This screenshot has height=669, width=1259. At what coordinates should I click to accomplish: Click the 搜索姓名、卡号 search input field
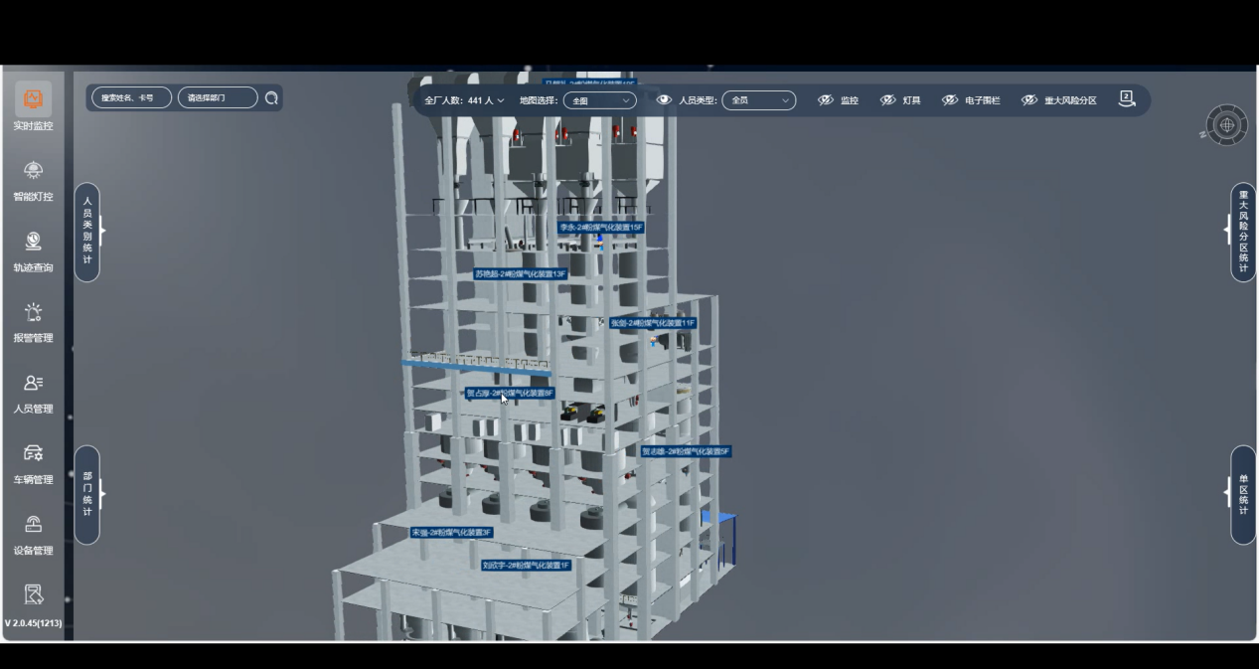coord(131,97)
